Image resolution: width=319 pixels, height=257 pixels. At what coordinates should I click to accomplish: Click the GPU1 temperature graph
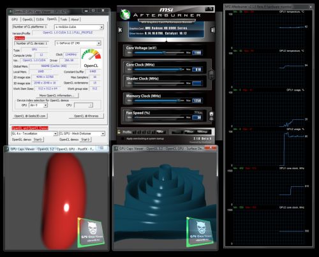(x=269, y=31)
